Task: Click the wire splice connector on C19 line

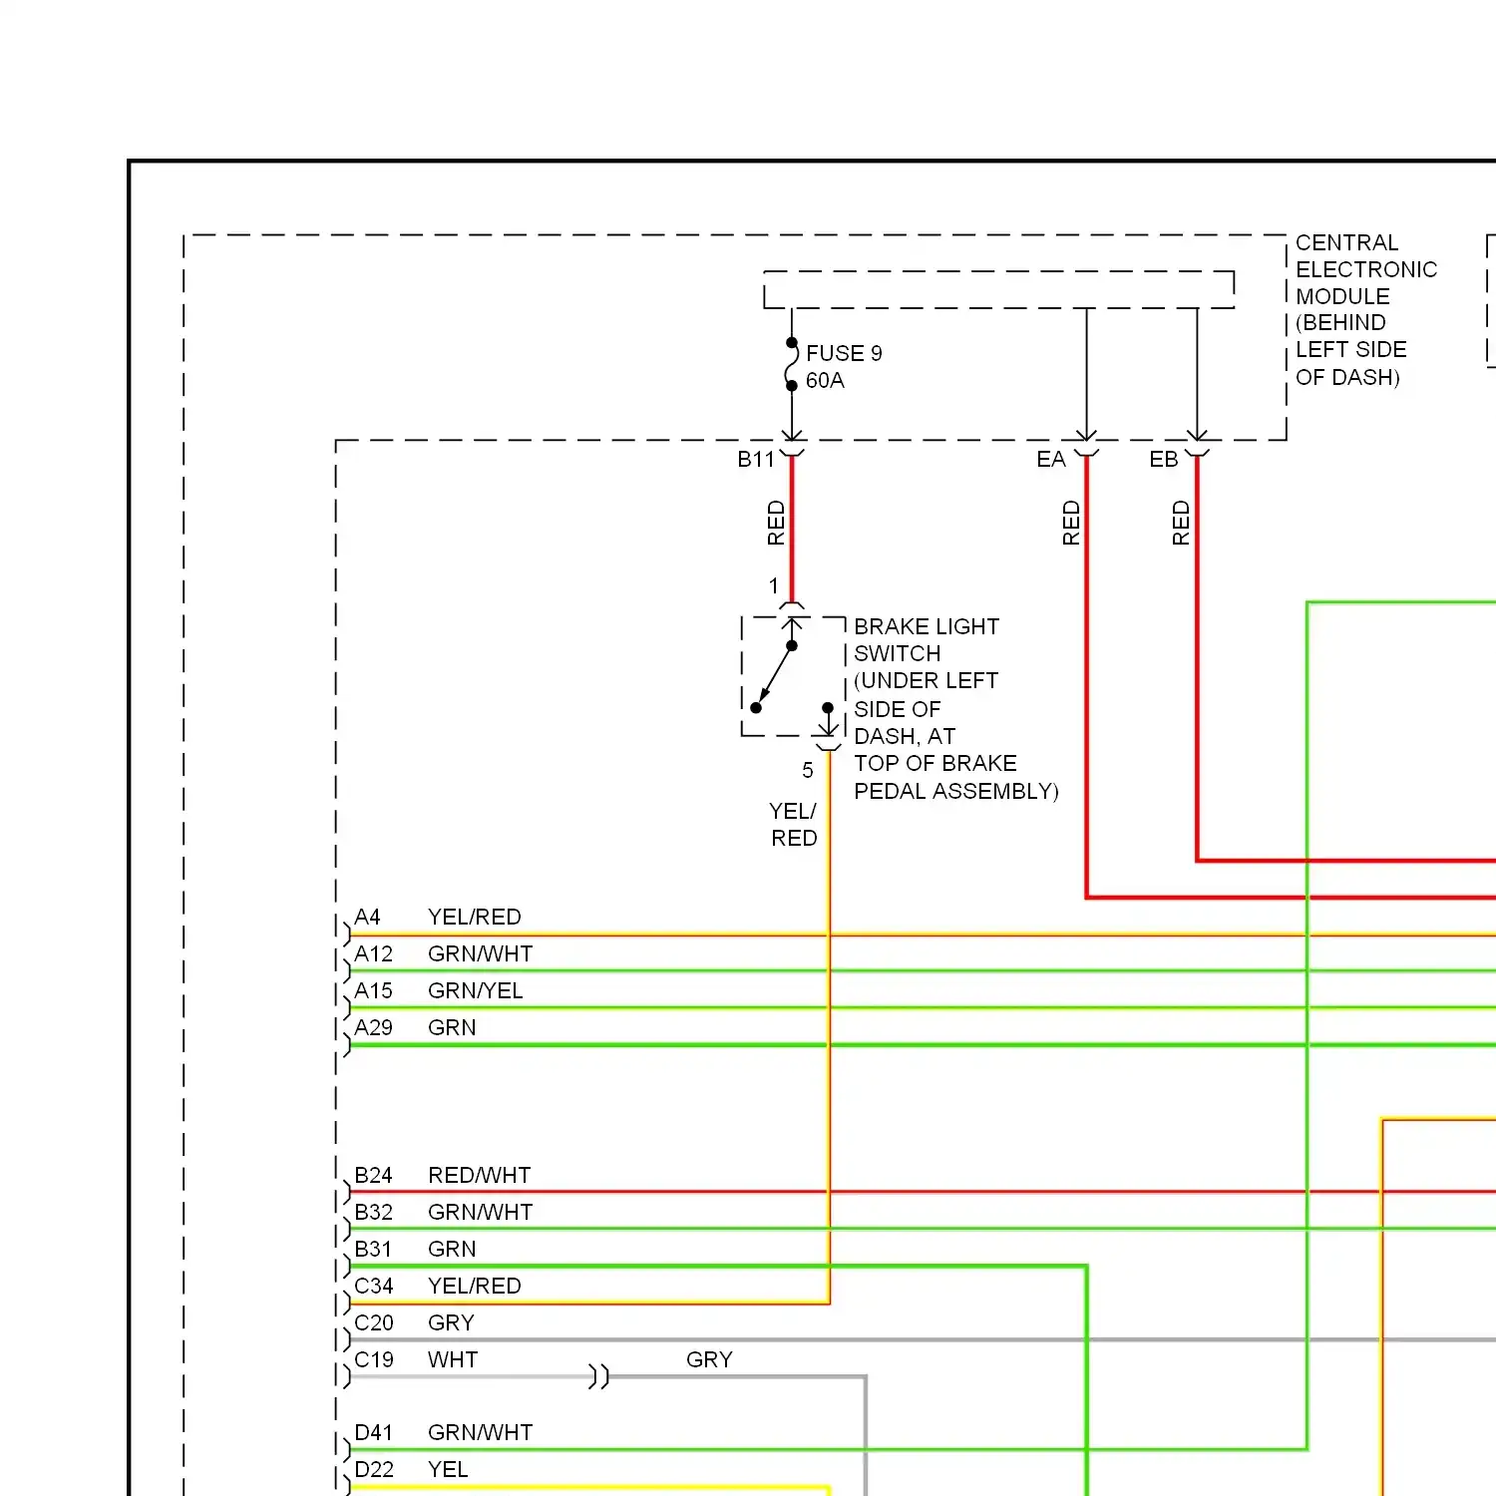Action: [598, 1377]
